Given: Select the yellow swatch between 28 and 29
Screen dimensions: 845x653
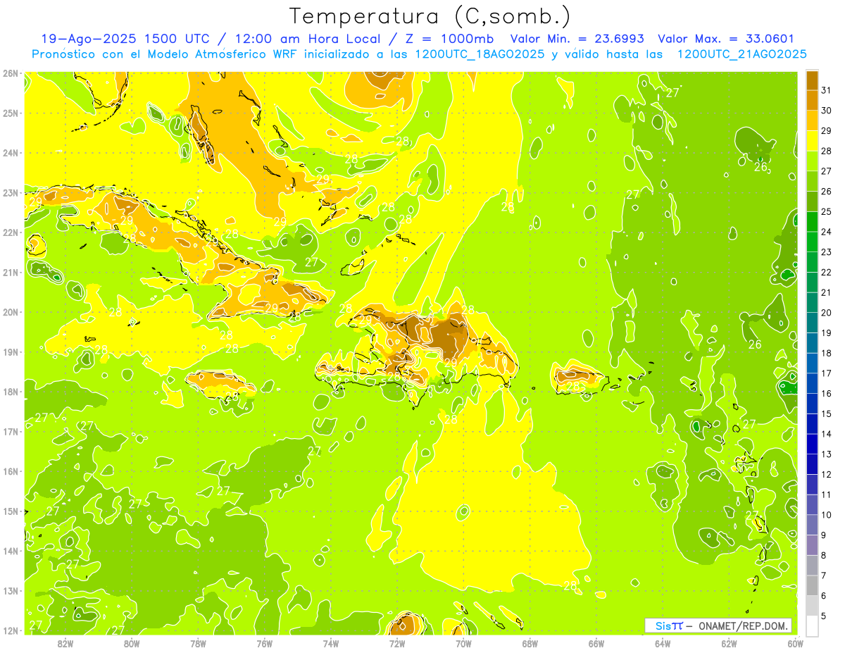Looking at the screenshot, I should point(812,141).
